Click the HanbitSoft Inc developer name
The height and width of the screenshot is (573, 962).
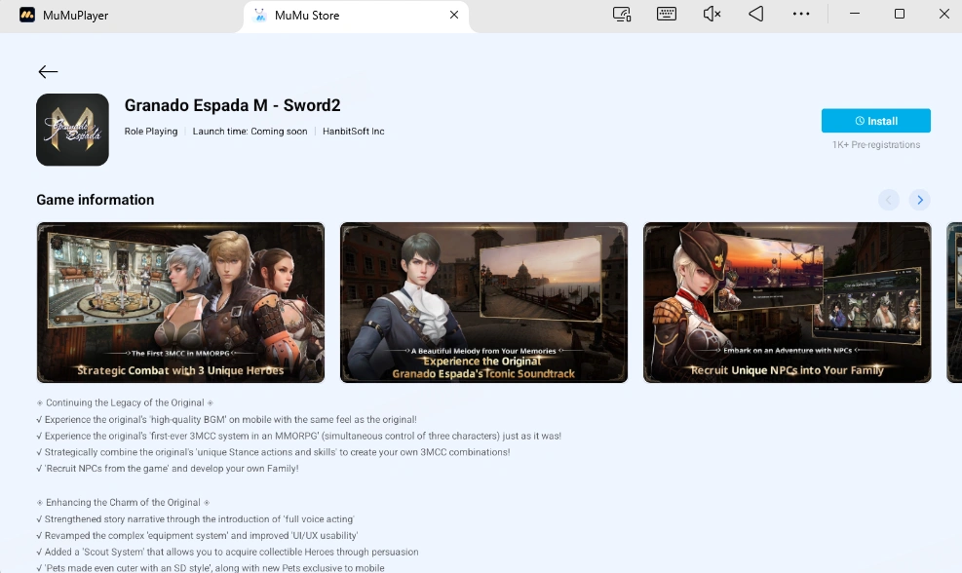tap(354, 132)
